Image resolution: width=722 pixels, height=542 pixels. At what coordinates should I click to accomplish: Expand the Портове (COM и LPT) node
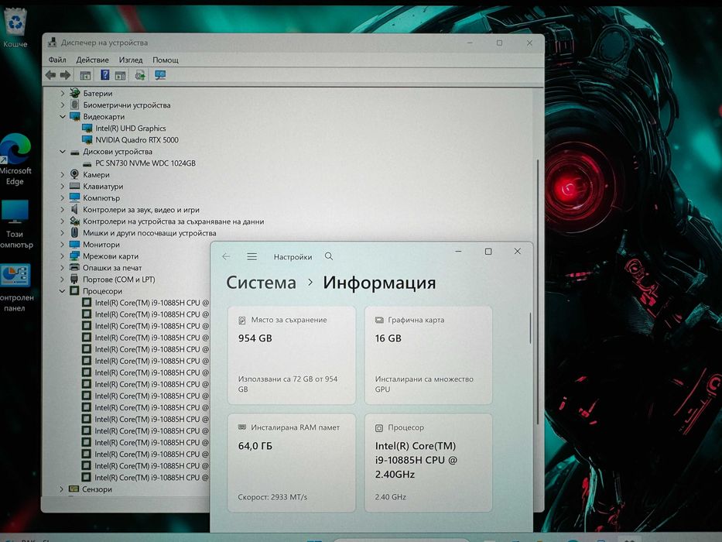(x=63, y=280)
